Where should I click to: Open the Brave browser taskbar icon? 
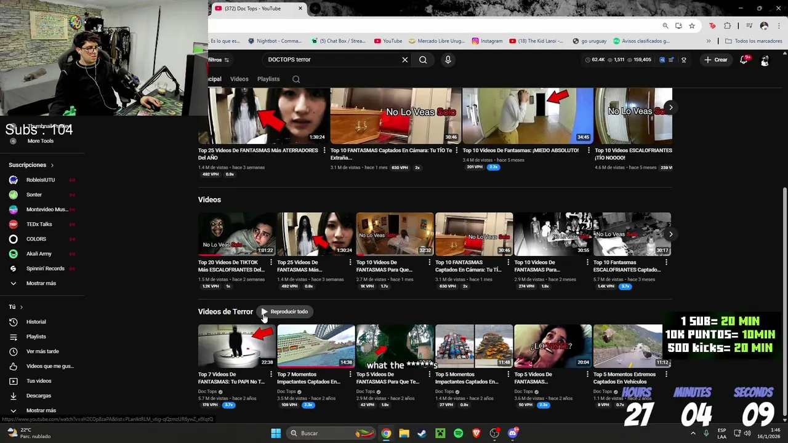pyautogui.click(x=476, y=433)
